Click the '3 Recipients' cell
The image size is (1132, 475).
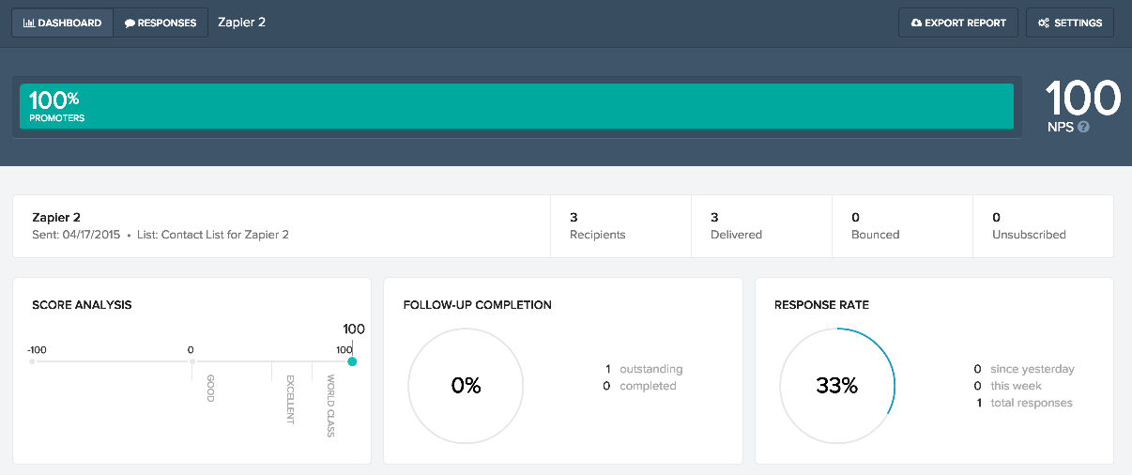click(620, 225)
